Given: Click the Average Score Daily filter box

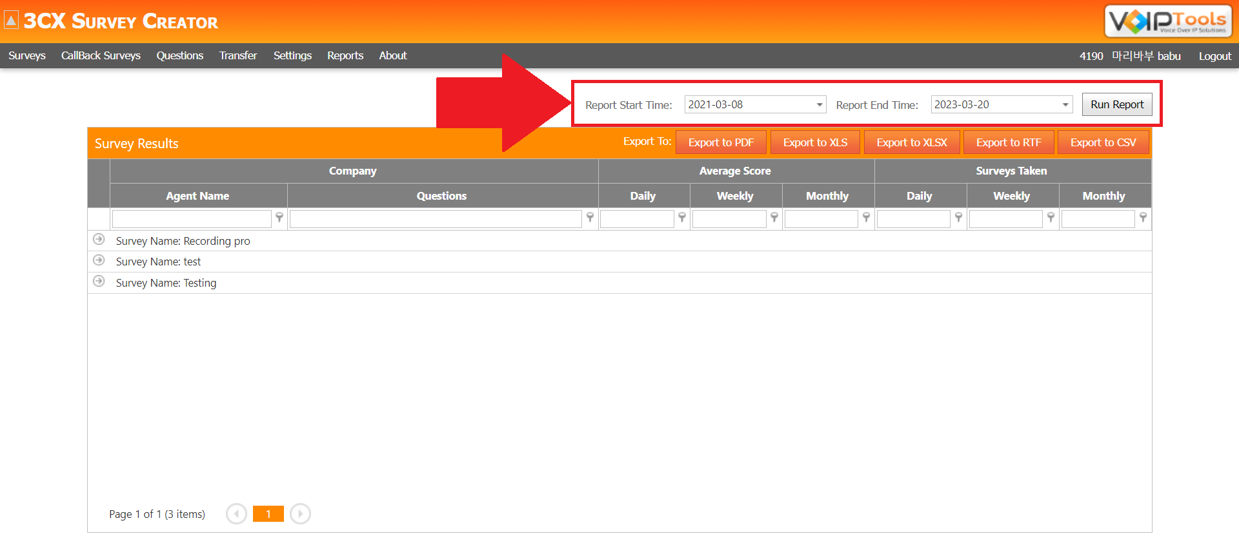Looking at the screenshot, I should coord(637,219).
